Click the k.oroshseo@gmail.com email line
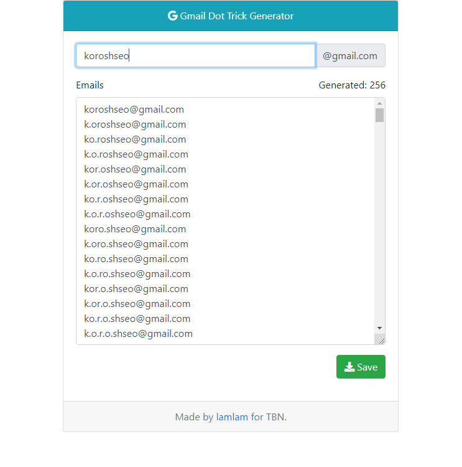Screen dimensions: 462x467 pos(135,125)
